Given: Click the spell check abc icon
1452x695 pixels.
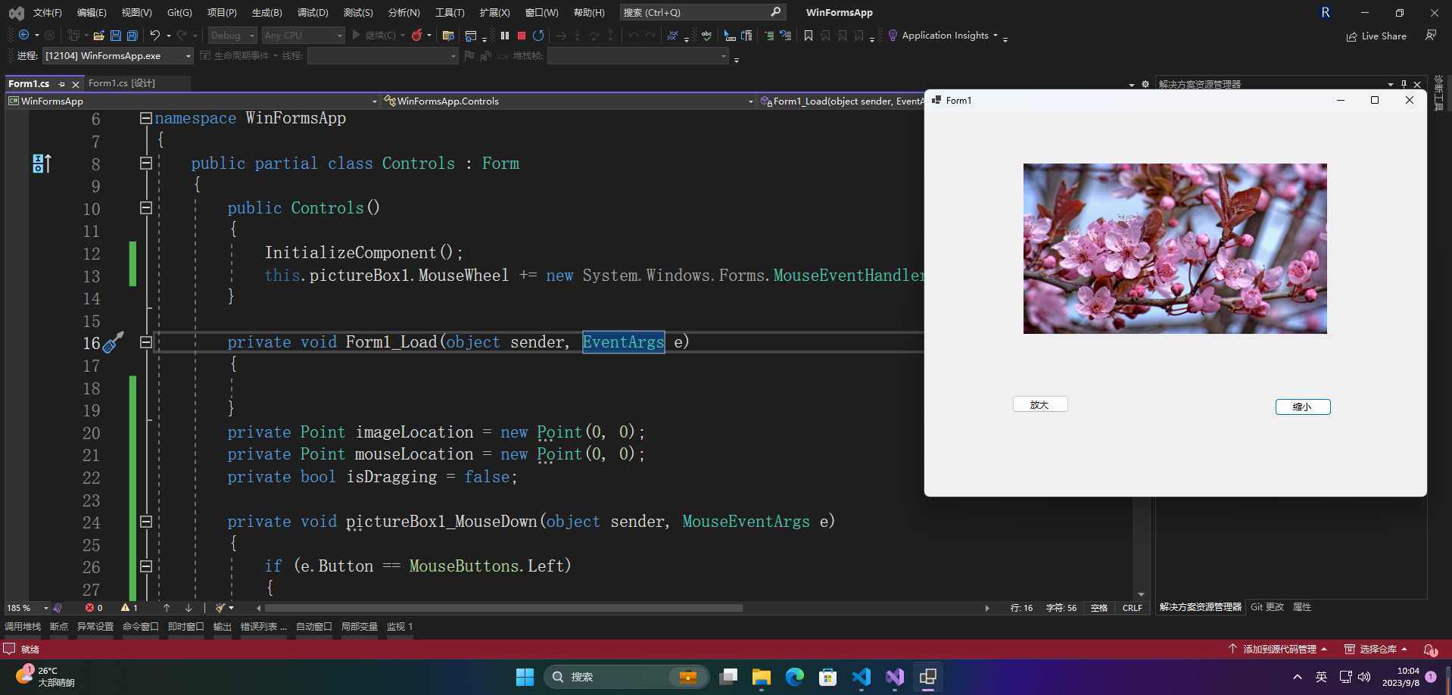Looking at the screenshot, I should (706, 36).
